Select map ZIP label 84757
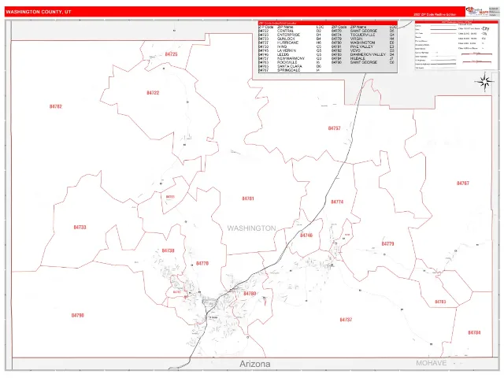 (334, 128)
